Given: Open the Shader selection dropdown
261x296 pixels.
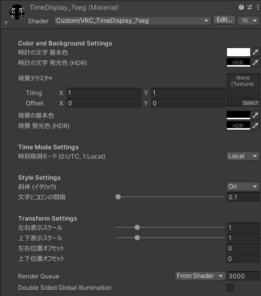Looking at the screenshot, I should coord(133,21).
